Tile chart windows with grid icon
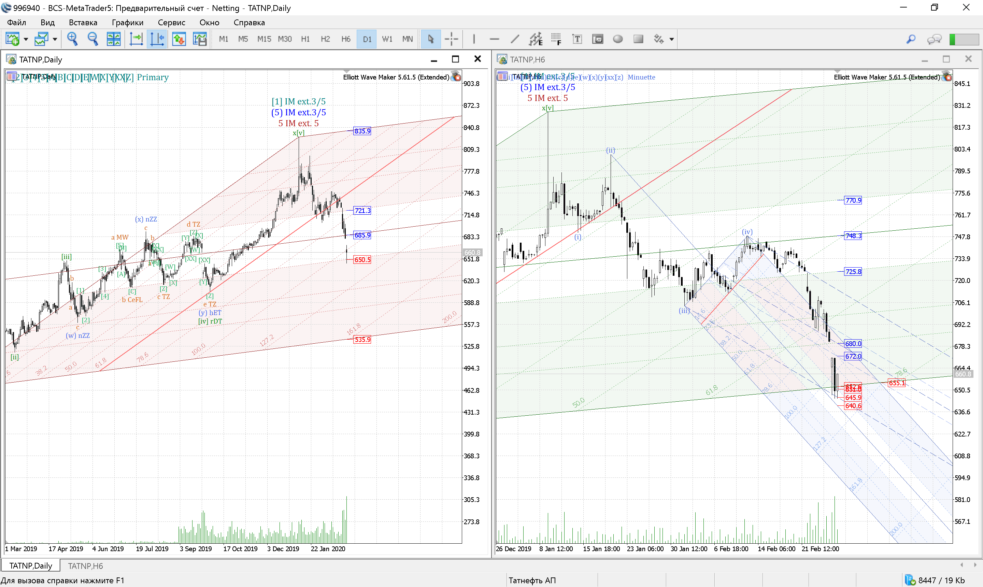Screen dimensions: 983x587 click(114, 39)
